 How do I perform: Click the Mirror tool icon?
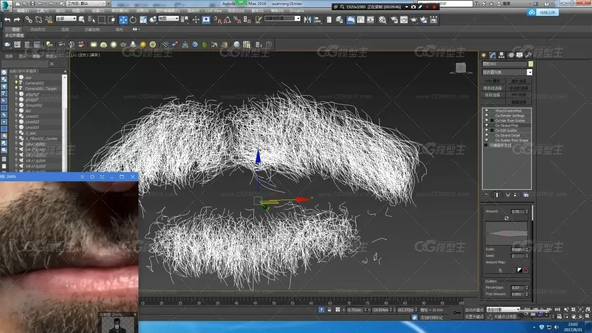pos(307,19)
